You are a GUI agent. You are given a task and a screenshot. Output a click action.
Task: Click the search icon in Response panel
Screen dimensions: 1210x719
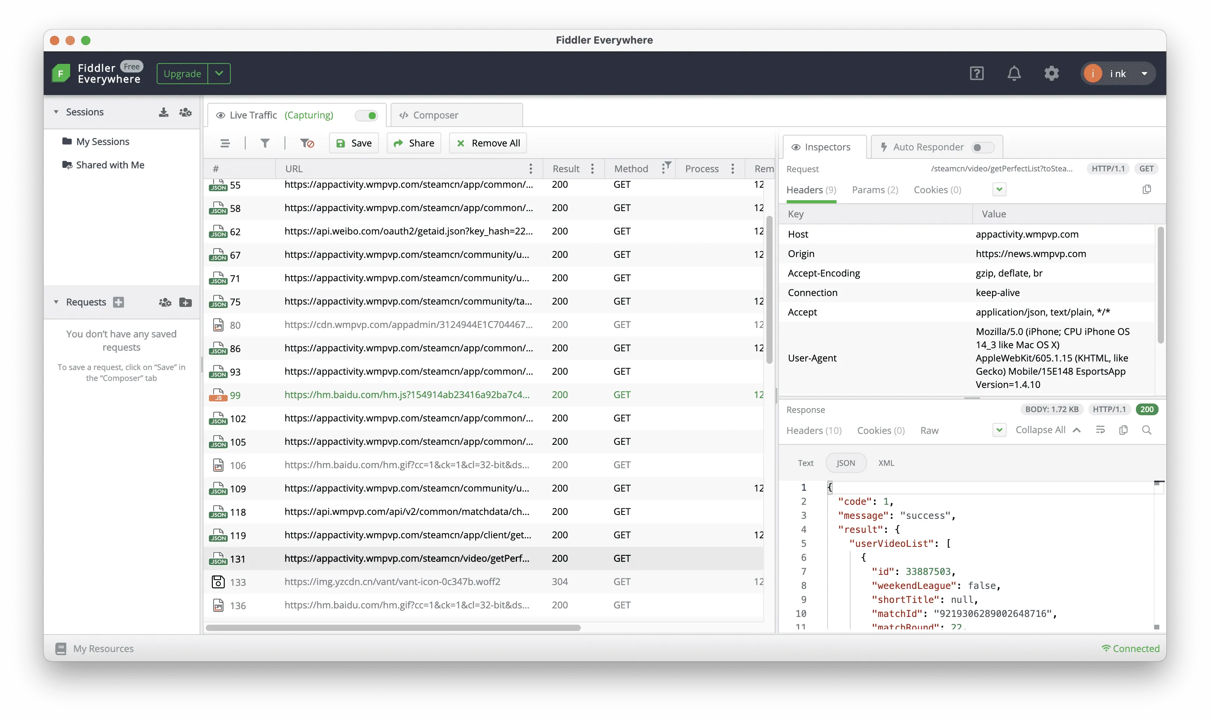tap(1146, 430)
